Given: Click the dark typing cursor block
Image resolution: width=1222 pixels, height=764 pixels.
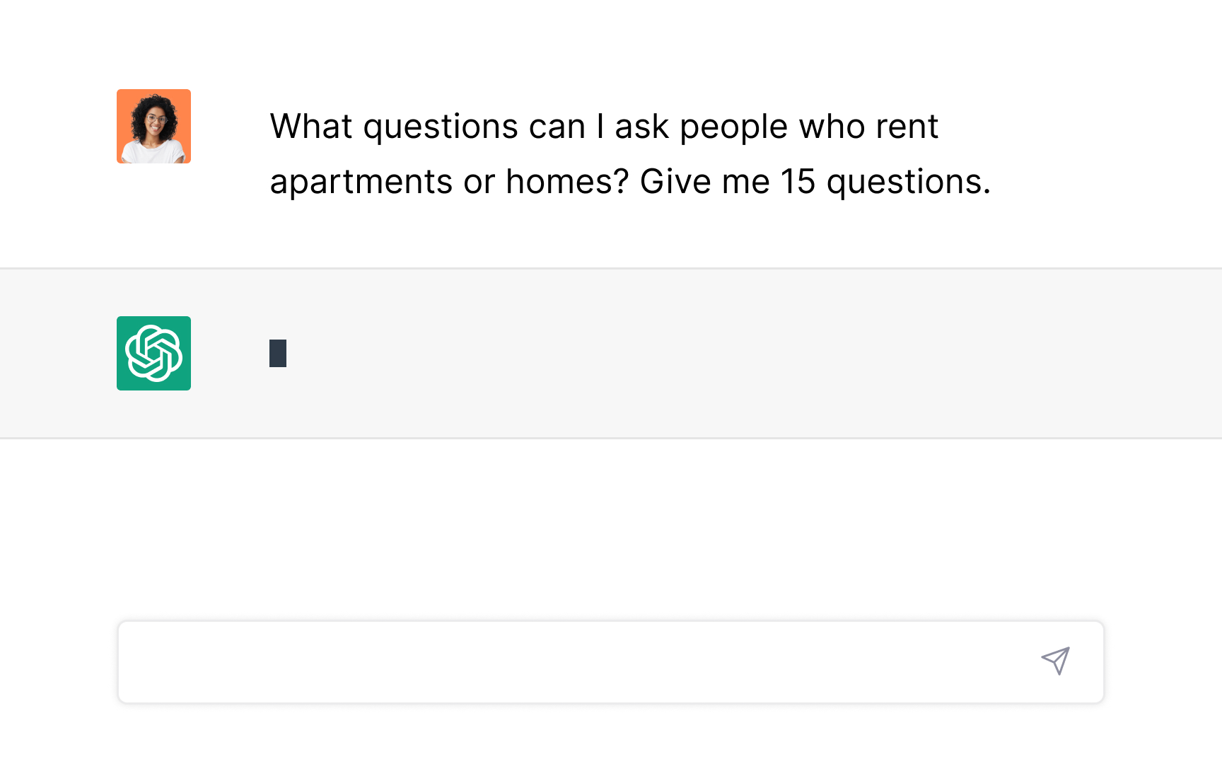Looking at the screenshot, I should tap(278, 353).
